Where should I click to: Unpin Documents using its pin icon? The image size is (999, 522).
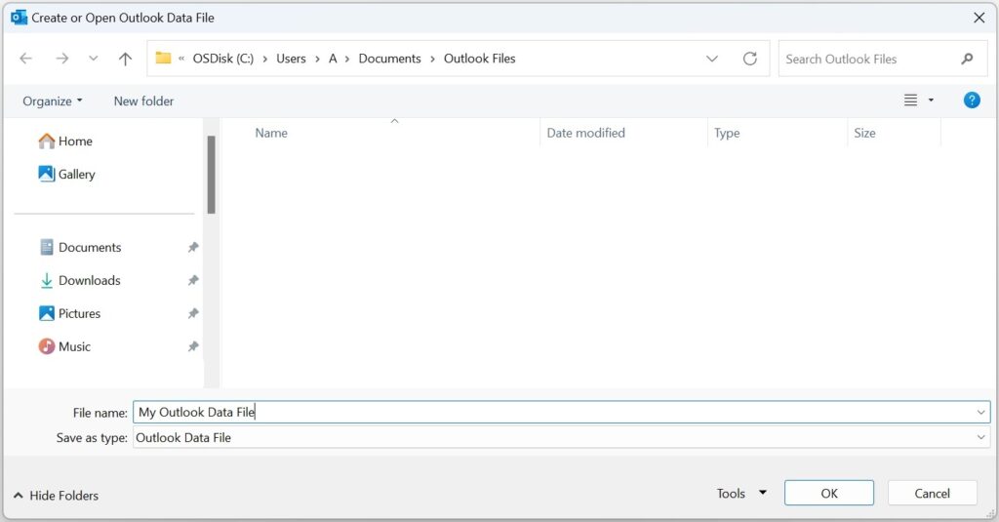click(193, 247)
